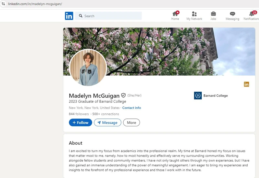Select the Home label in navigation
259x178 pixels.
point(175,19)
